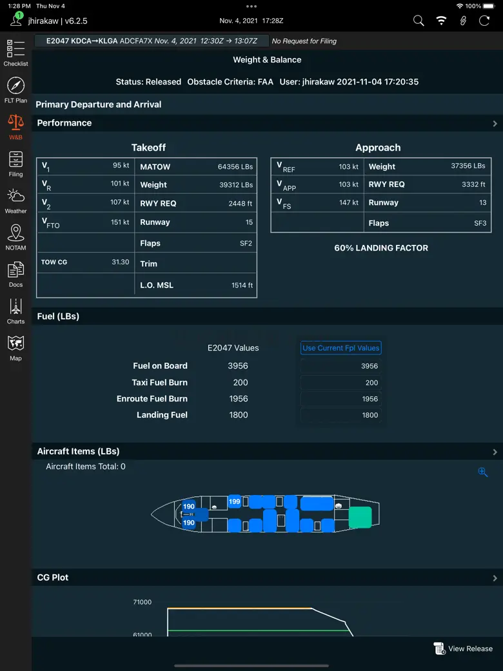The image size is (503, 671).
Task: Tap the takeoff Flaps SF2 value
Action: point(246,243)
